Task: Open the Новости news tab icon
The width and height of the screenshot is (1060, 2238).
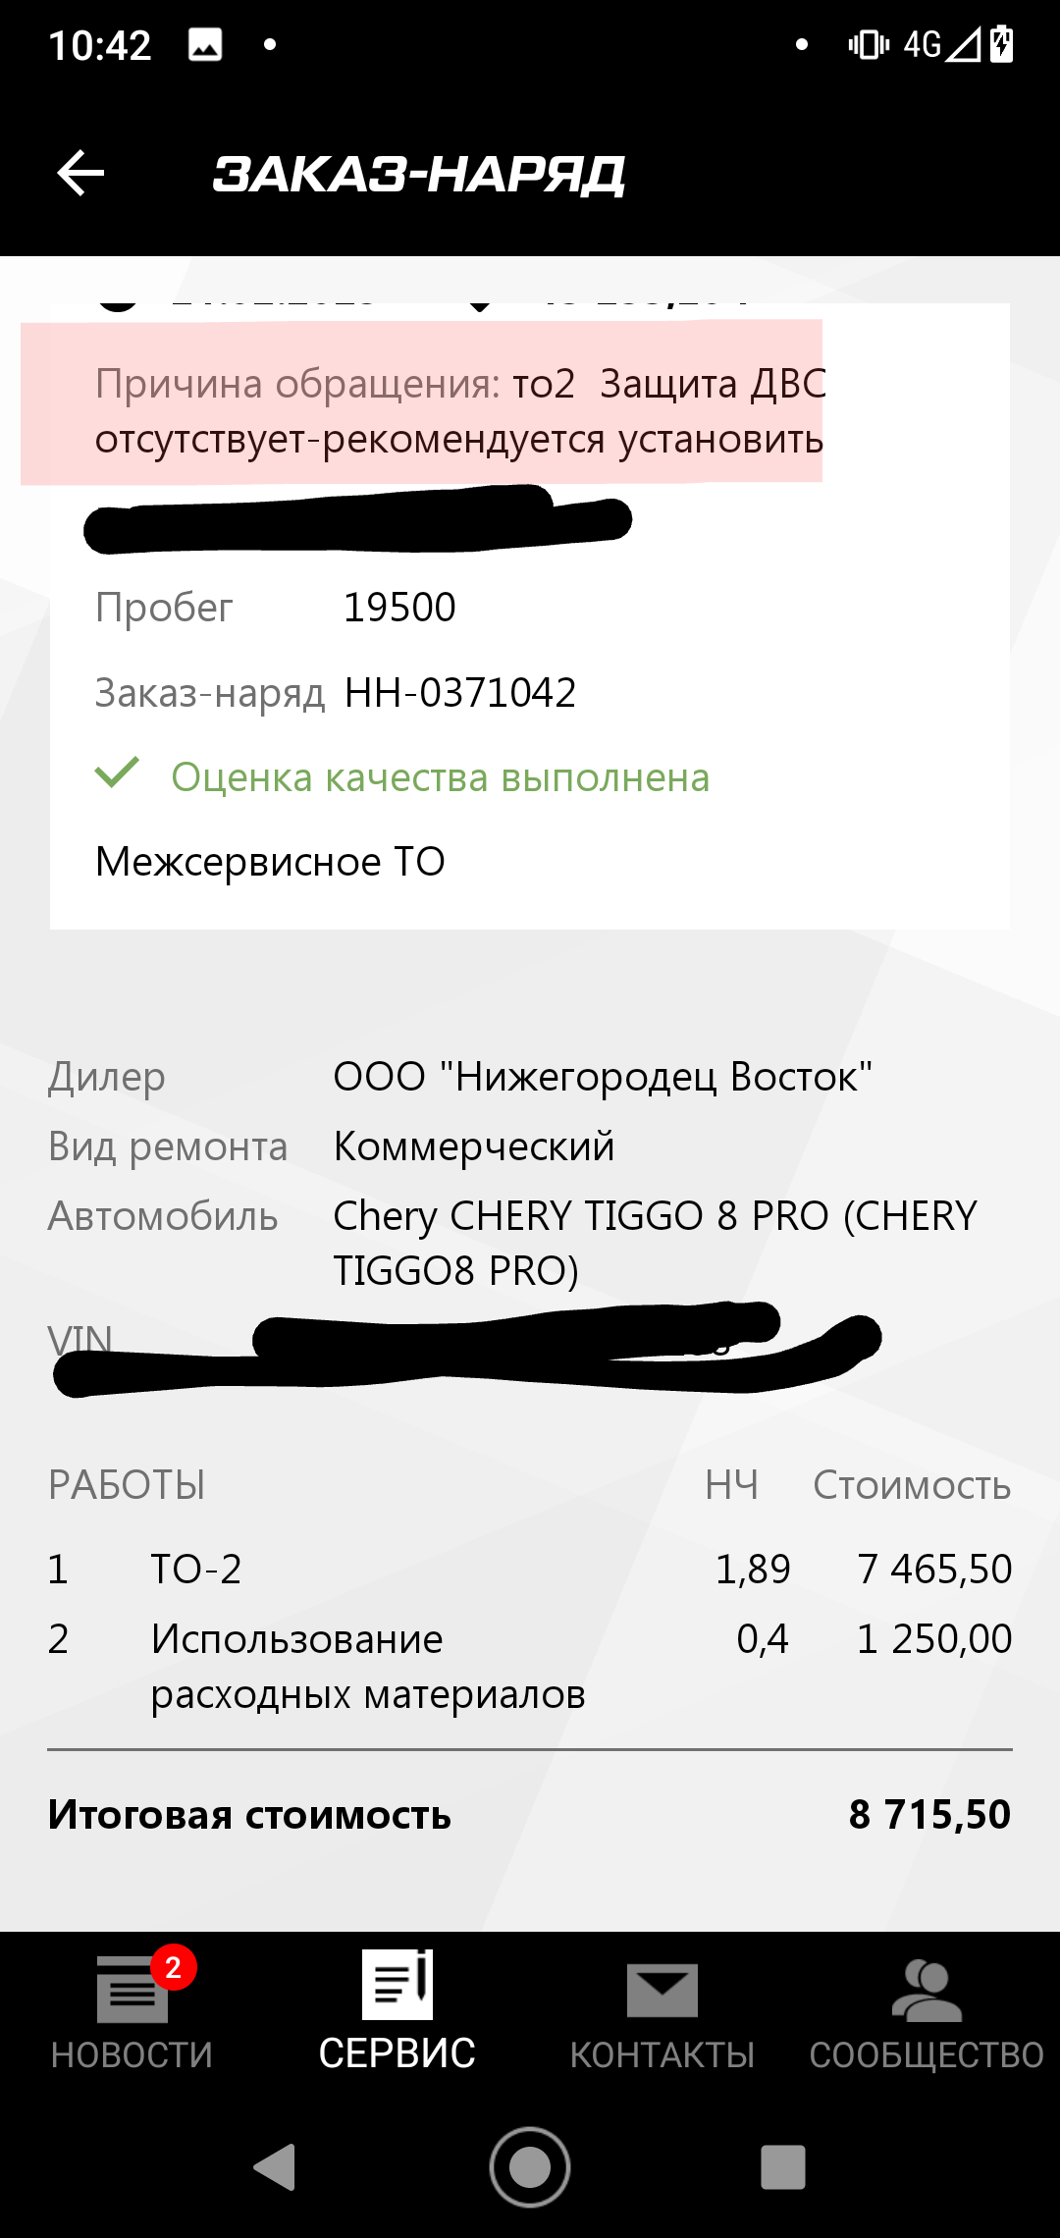Action: point(132,1991)
